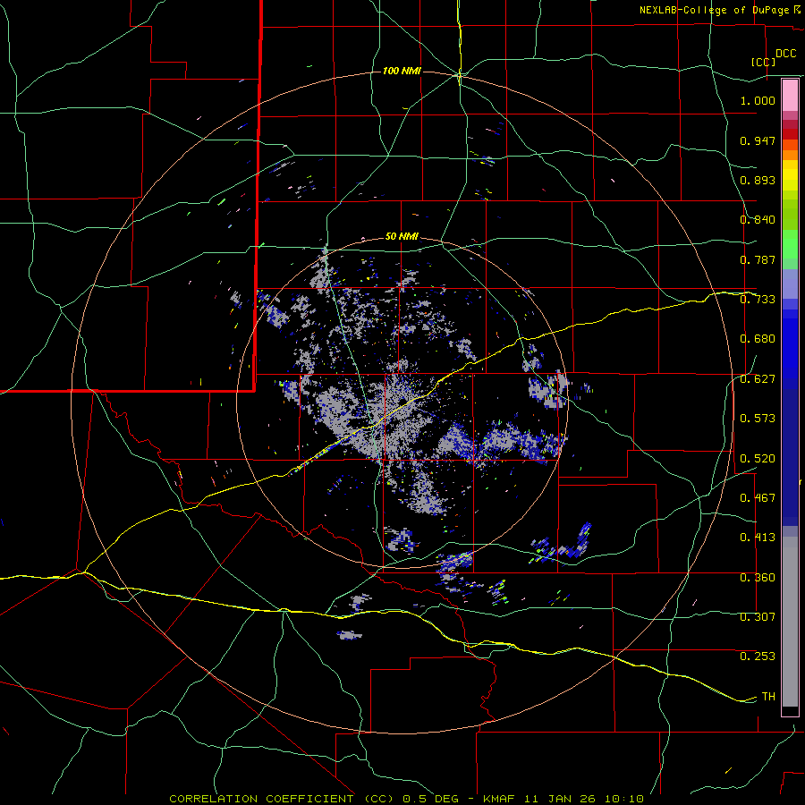This screenshot has width=805, height=805.
Task: Click the NEXLAB-College of DuPage credit text
Action: click(716, 10)
